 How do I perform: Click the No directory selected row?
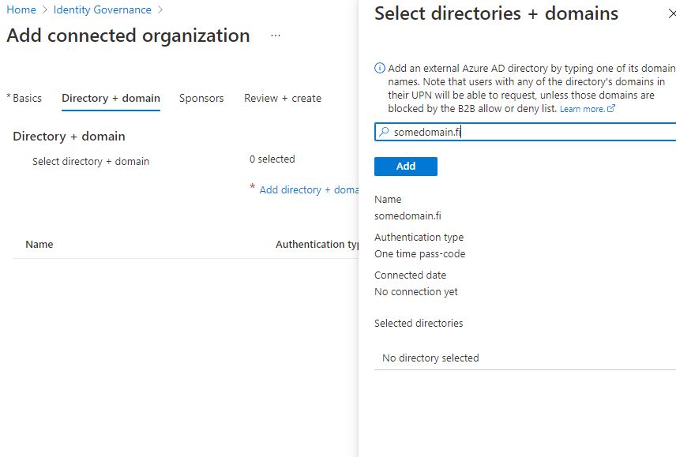pos(430,358)
